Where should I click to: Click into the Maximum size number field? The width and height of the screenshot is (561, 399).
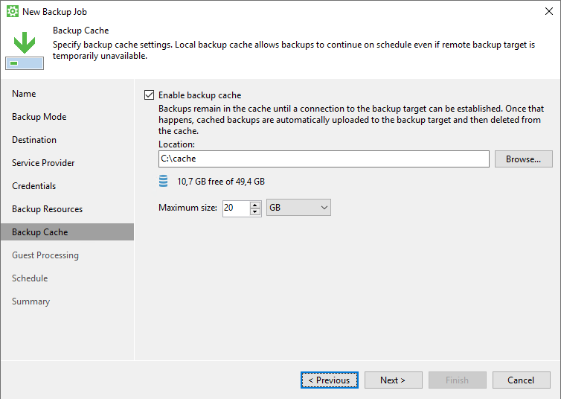[236, 208]
